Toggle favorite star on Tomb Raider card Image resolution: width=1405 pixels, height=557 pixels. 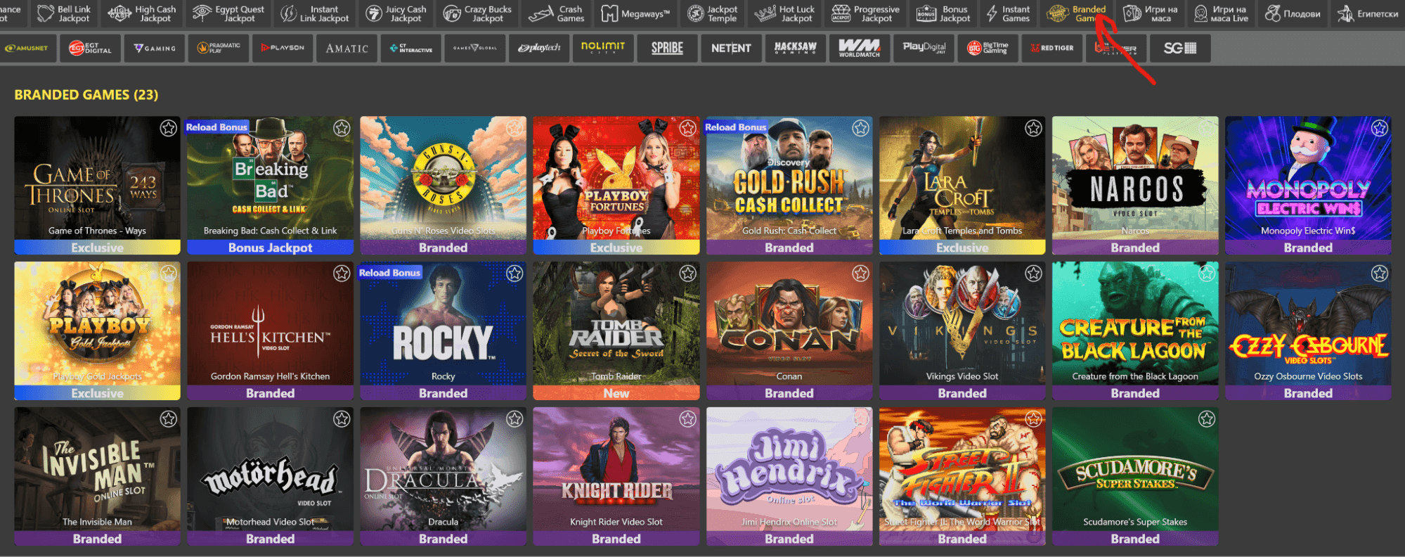[x=687, y=274]
